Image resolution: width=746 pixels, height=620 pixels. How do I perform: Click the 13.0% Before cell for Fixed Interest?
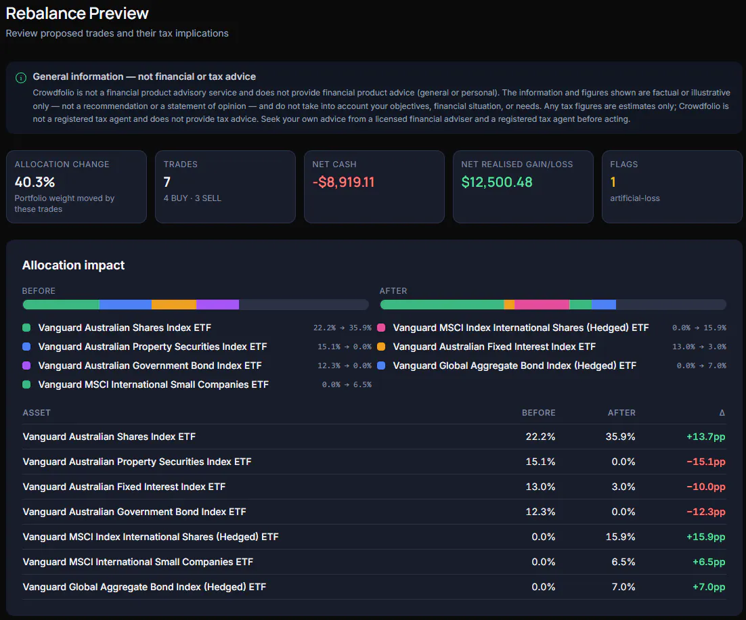(x=540, y=487)
